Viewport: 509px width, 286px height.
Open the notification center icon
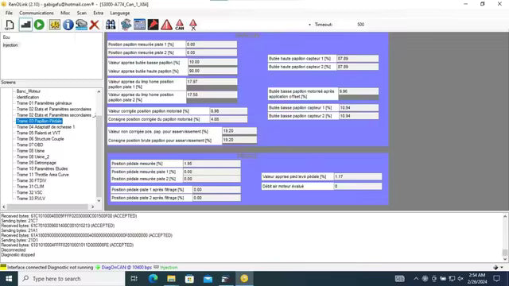coord(496,279)
